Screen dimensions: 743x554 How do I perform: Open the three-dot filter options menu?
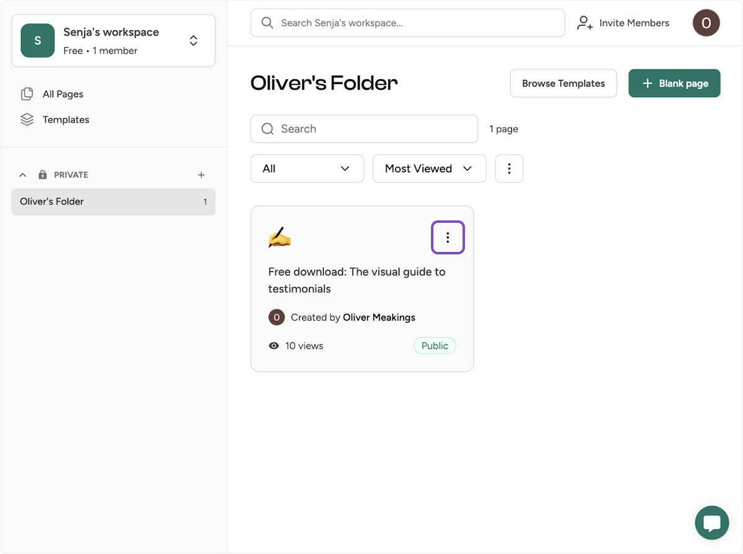click(x=509, y=168)
